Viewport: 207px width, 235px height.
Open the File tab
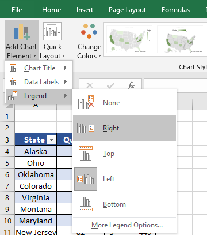(17, 10)
